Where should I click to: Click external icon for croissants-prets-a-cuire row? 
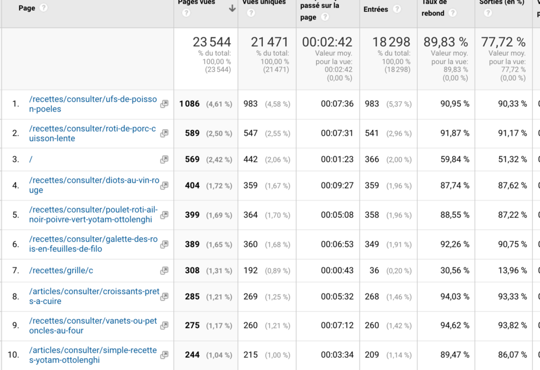coord(164,296)
